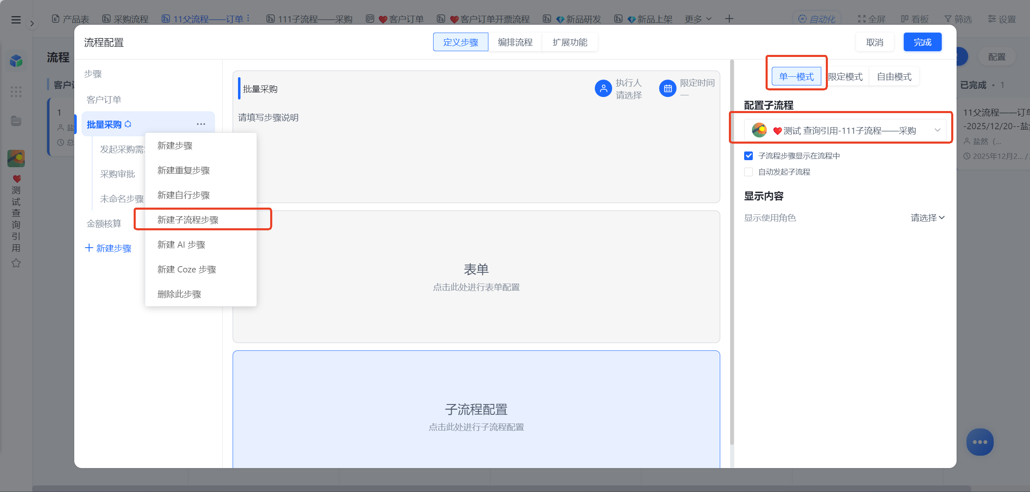
Task: Choose 新建重复步骤 from context menu
Action: coord(201,170)
